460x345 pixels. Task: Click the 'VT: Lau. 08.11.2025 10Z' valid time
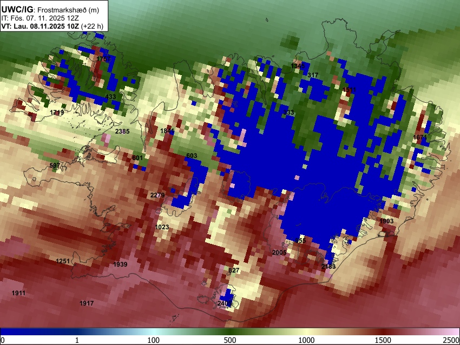click(40, 26)
